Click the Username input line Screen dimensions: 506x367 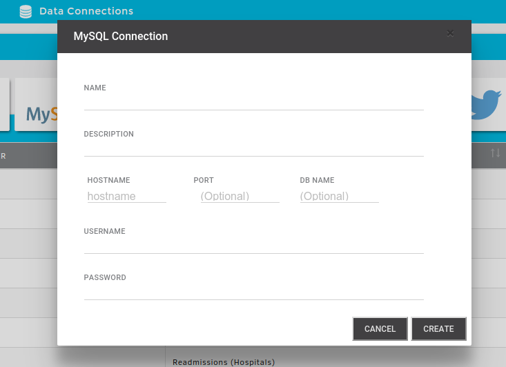[253, 246]
